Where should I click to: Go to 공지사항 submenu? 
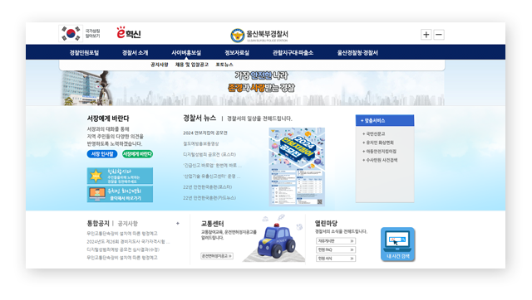pyautogui.click(x=160, y=65)
